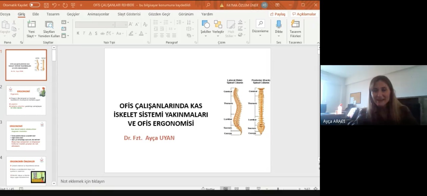Viewport: 427px width, 196px height.
Task: Select the ERGONOMİ slide 2 thumbnail
Action: coord(26,100)
